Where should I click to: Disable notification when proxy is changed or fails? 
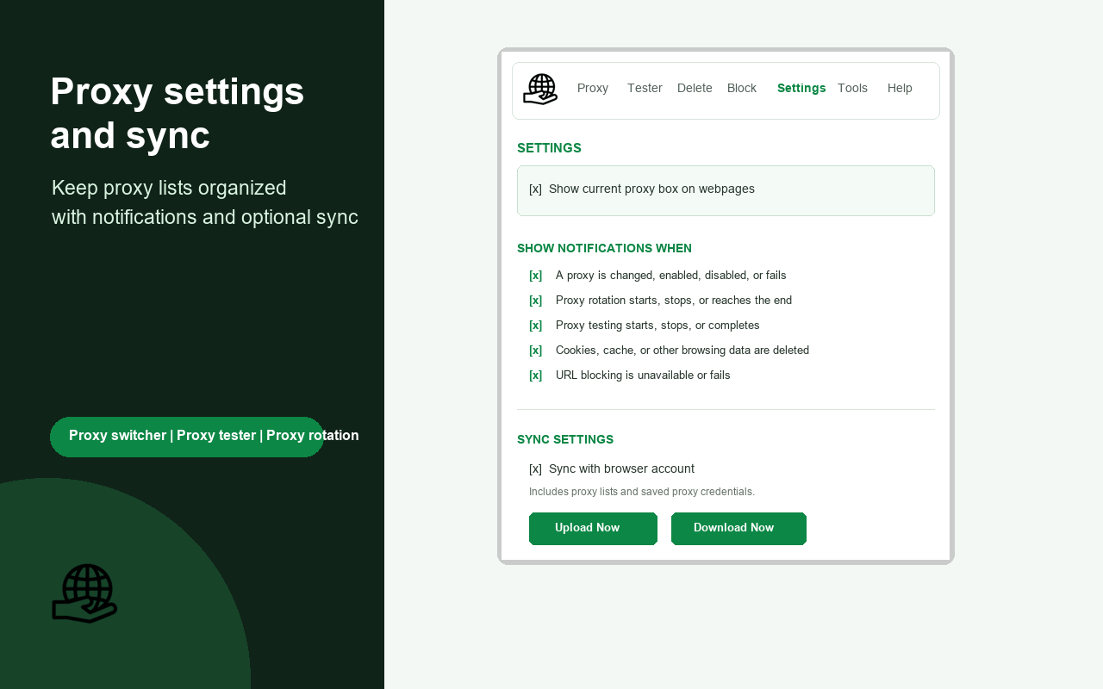(x=535, y=276)
